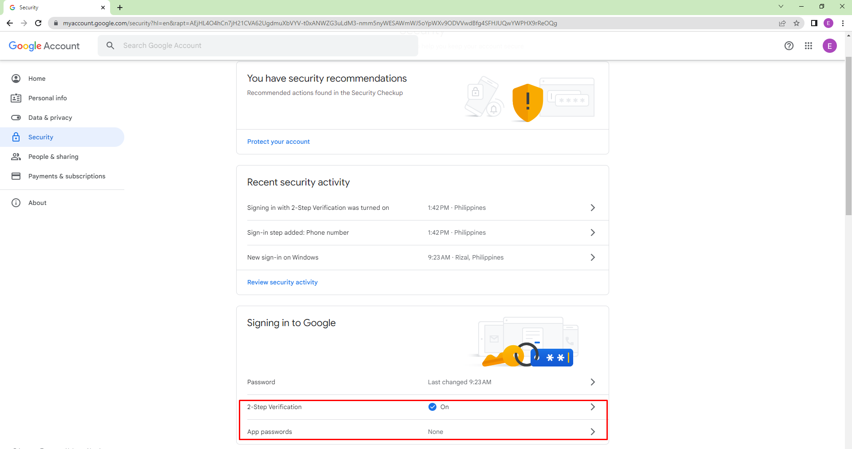Image resolution: width=852 pixels, height=449 pixels.
Task: Click the yellow warning shield illustration
Action: pos(527,102)
